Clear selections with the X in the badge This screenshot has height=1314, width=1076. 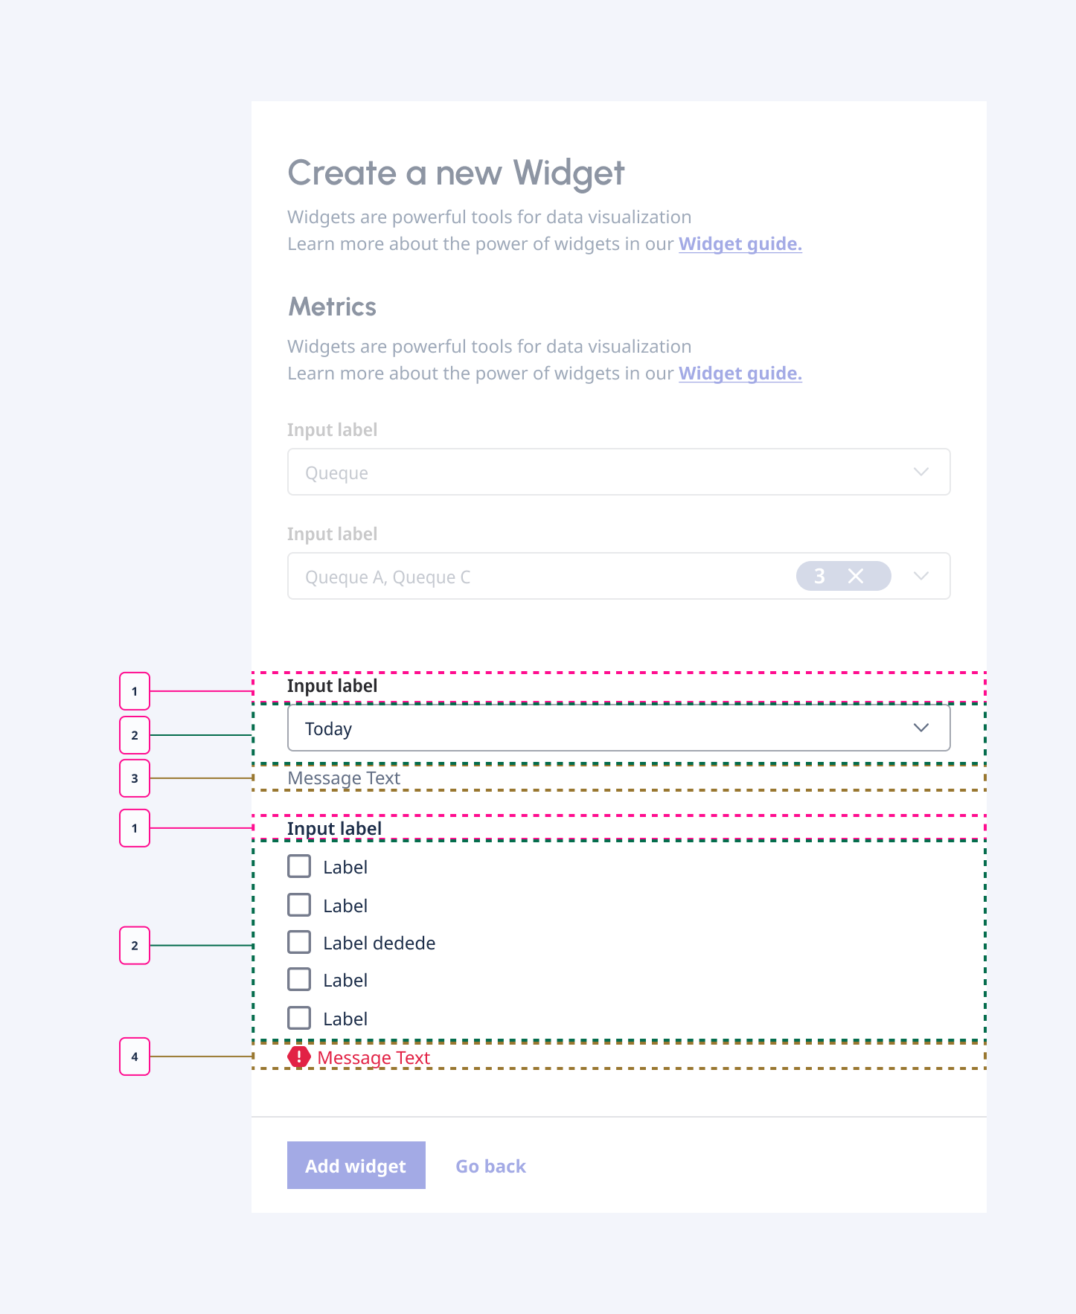[856, 576]
